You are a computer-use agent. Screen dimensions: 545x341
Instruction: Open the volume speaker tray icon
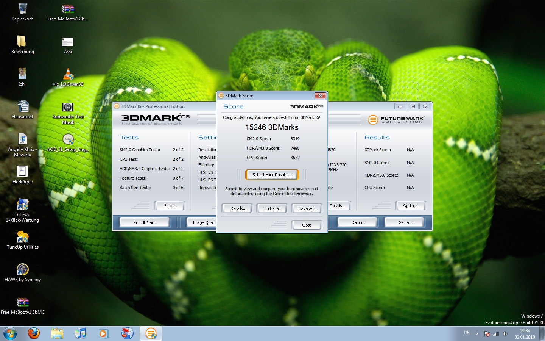point(505,334)
